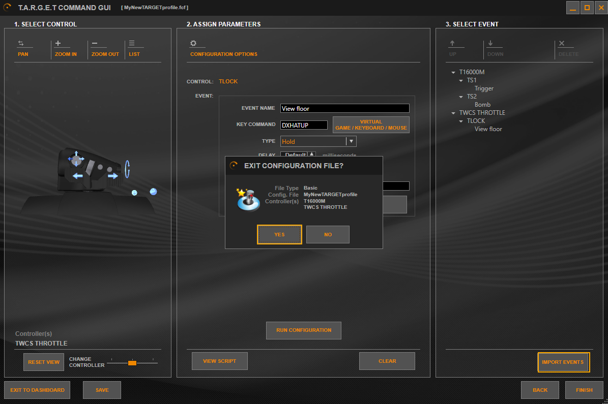Click the rotary dial arrow on throttle
608x404 pixels.
click(x=127, y=169)
